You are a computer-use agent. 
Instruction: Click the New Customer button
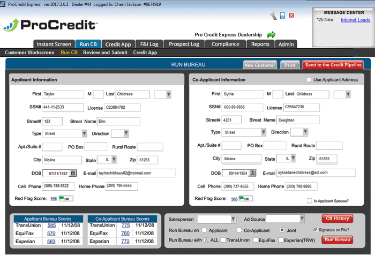[x=260, y=65]
